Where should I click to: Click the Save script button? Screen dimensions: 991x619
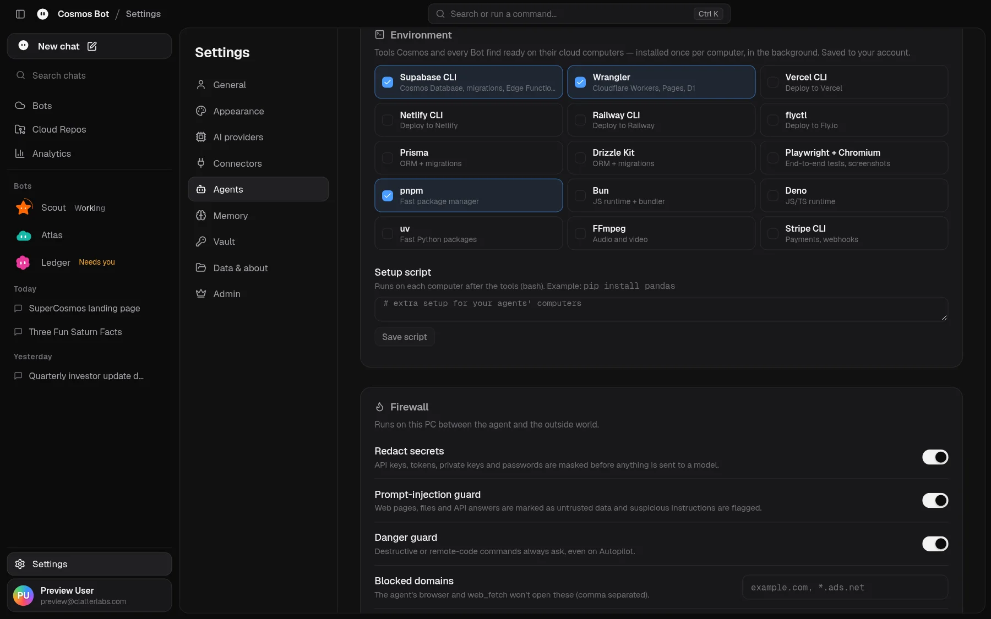coord(405,337)
